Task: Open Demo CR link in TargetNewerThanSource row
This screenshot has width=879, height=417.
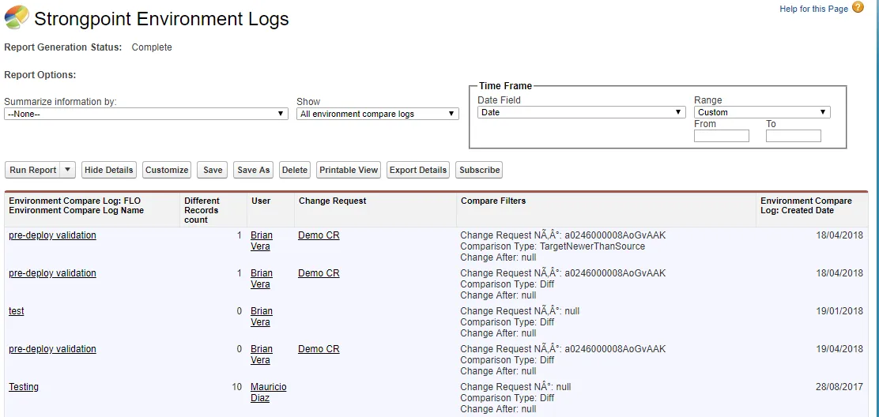Action: (x=319, y=235)
